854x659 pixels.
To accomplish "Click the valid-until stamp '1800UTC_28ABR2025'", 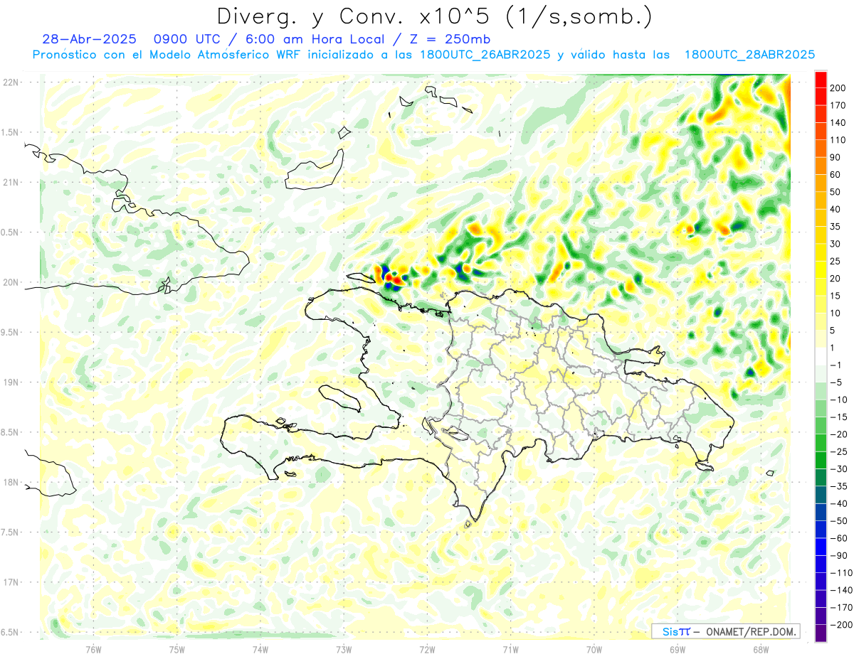I will pos(749,55).
